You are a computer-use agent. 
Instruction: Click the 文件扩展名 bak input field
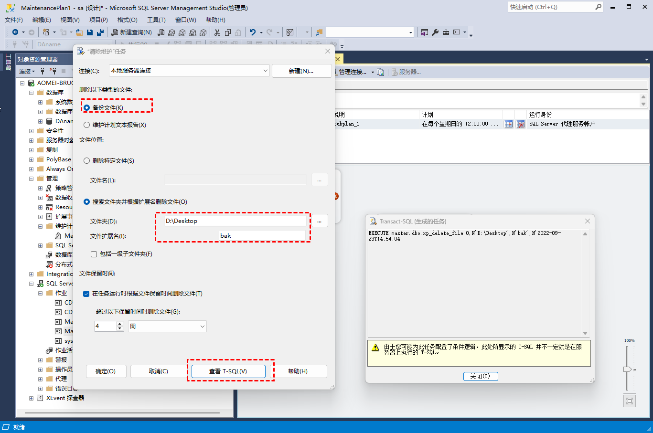coord(262,236)
